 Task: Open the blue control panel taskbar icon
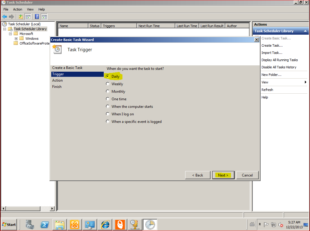point(90,225)
